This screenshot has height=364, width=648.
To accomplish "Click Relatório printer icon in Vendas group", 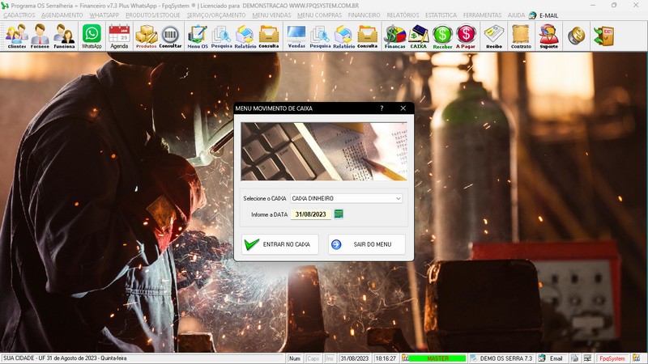I will 343,36.
